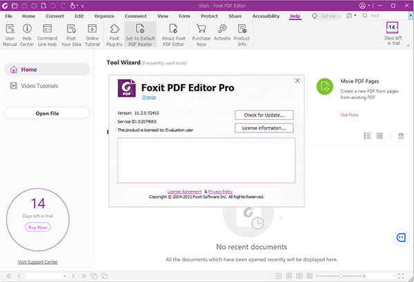The width and height of the screenshot is (414, 282).
Task: Click the zoom out minus button
Action: (317, 276)
